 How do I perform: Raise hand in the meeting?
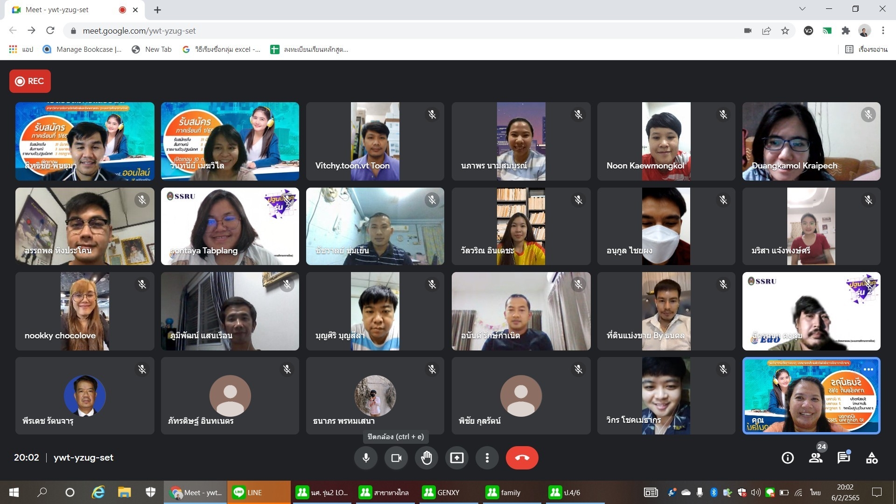[426, 458]
